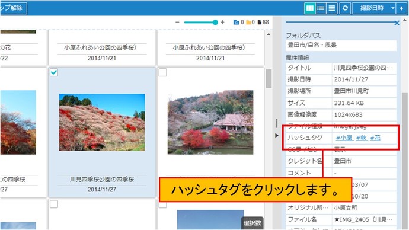The height and width of the screenshot is (230, 409).
Task: Click plus to enlarge thumbnails
Action: 222,22
